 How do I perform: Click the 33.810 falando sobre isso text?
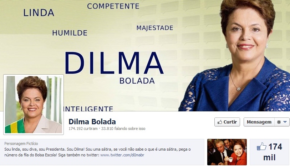(123, 129)
